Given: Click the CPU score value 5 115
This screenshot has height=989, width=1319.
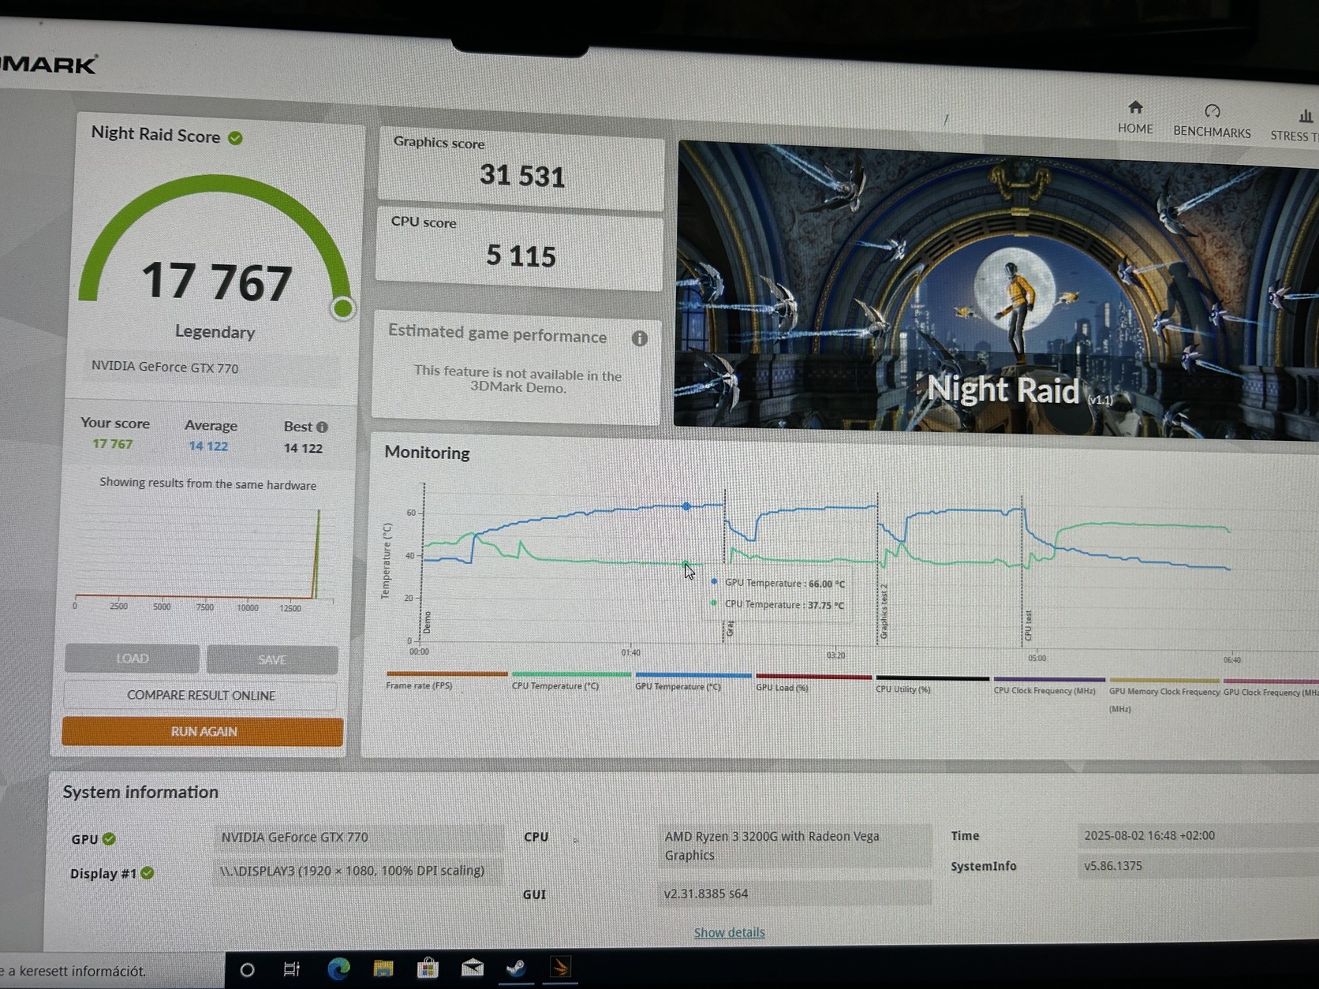Looking at the screenshot, I should tap(521, 256).
